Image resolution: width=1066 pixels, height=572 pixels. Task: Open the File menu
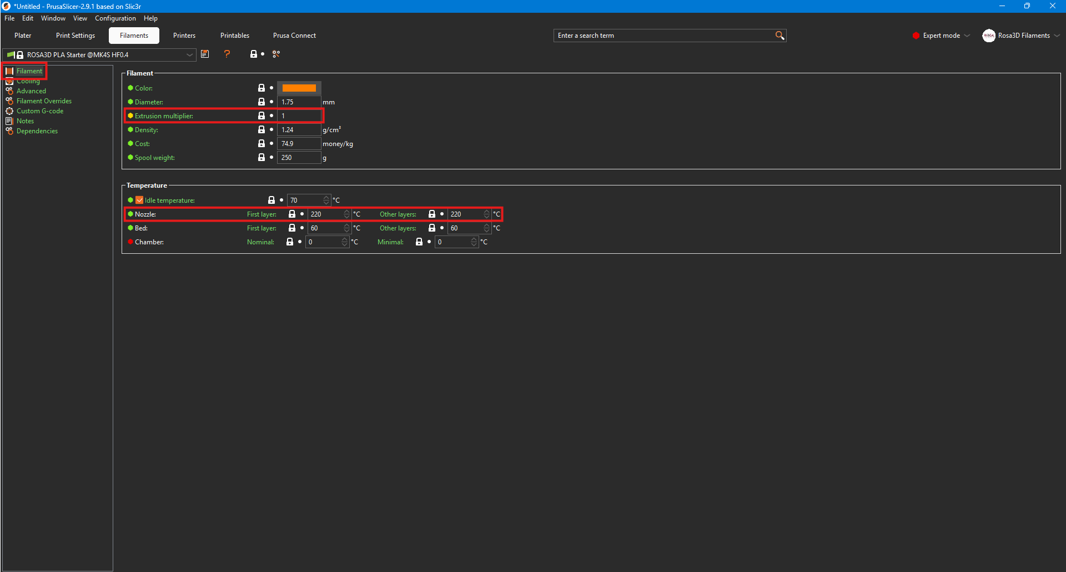coord(9,18)
